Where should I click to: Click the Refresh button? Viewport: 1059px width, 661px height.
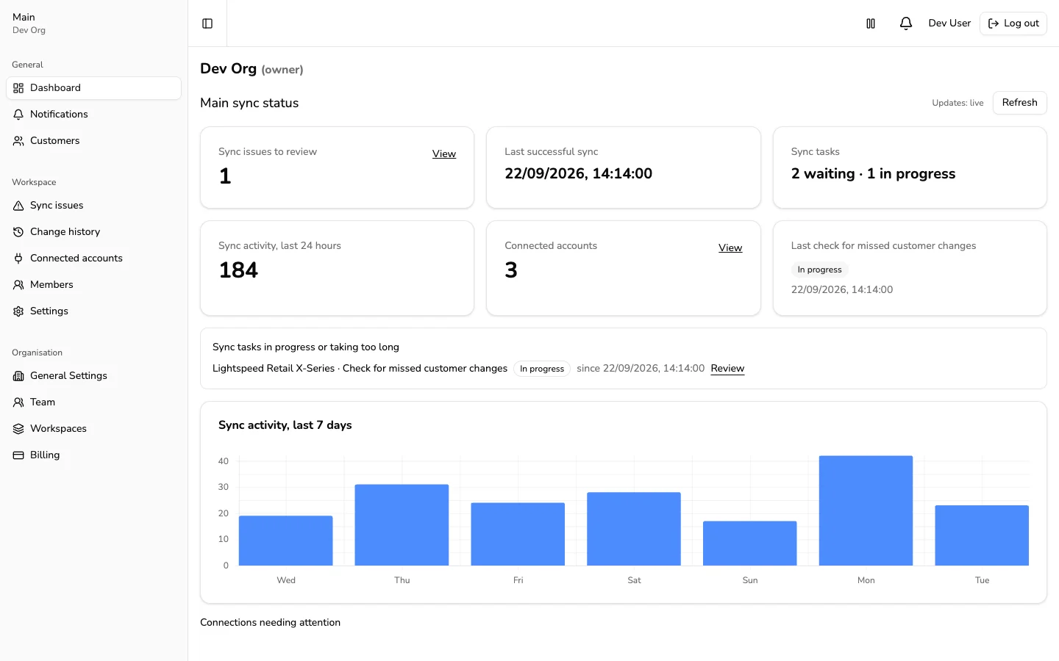pos(1019,103)
